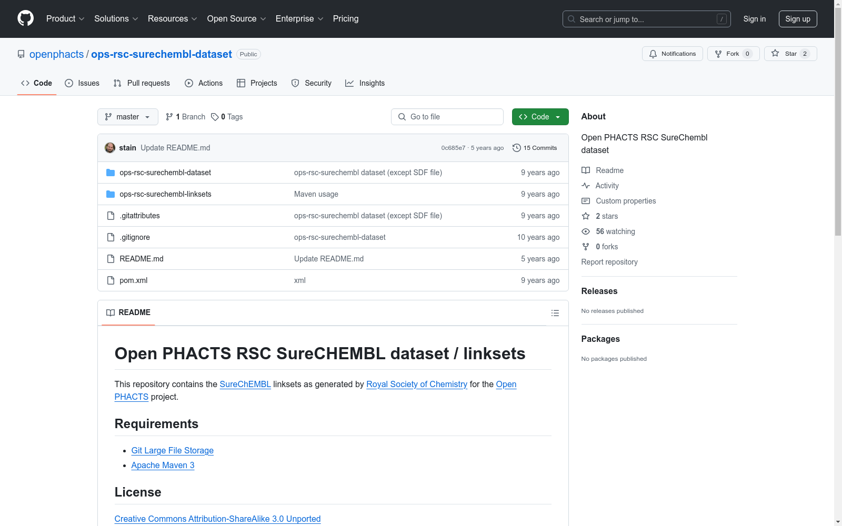Open the ops-rsc-surechembl-dataset folder
Image resolution: width=842 pixels, height=526 pixels.
165,173
